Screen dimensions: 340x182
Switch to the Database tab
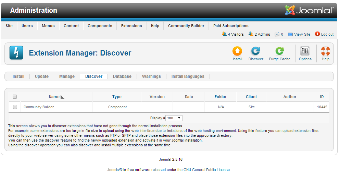[x=122, y=76]
